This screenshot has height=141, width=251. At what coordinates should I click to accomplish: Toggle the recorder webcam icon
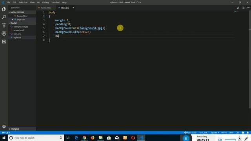pyautogui.click(x=240, y=138)
